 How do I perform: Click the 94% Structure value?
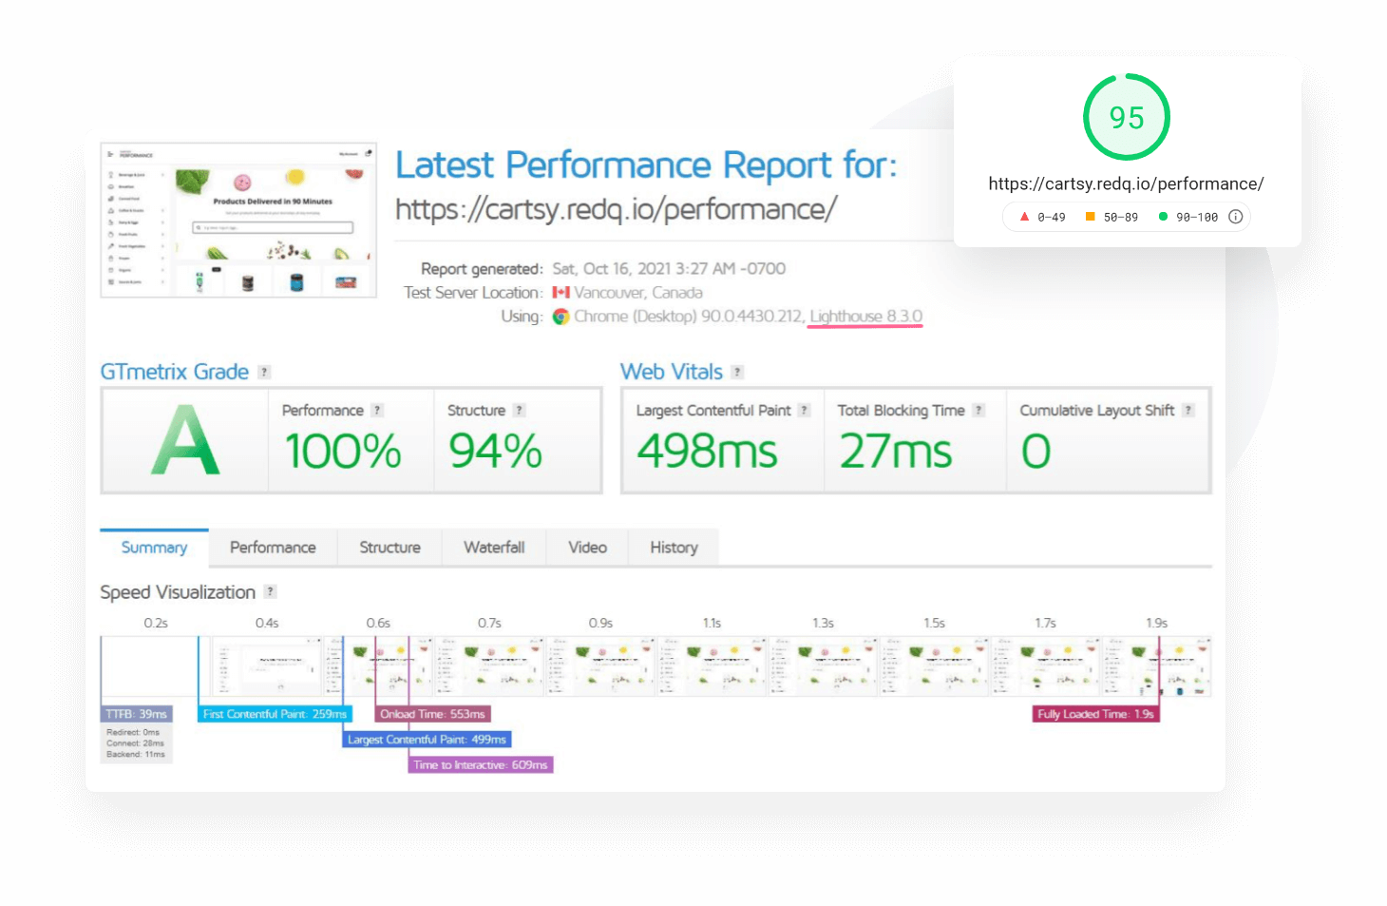pos(495,451)
